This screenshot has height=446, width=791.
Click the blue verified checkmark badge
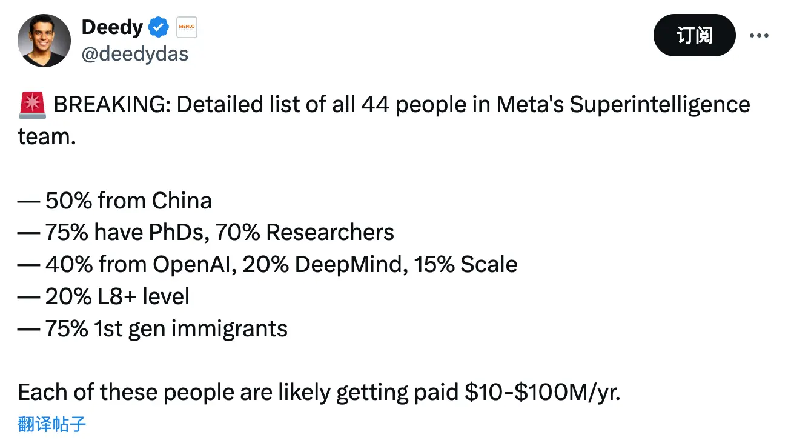pyautogui.click(x=159, y=28)
